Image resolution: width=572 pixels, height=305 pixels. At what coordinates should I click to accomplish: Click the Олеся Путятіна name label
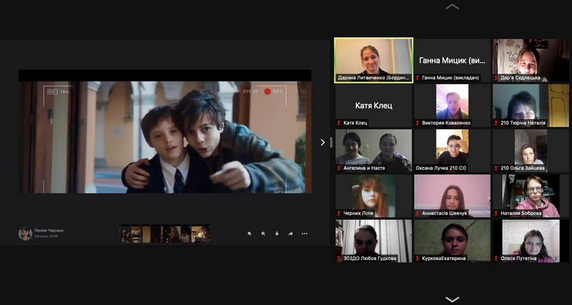click(x=518, y=259)
